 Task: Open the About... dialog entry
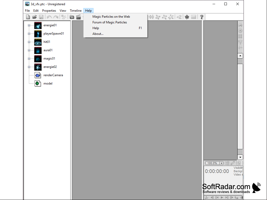point(115,34)
